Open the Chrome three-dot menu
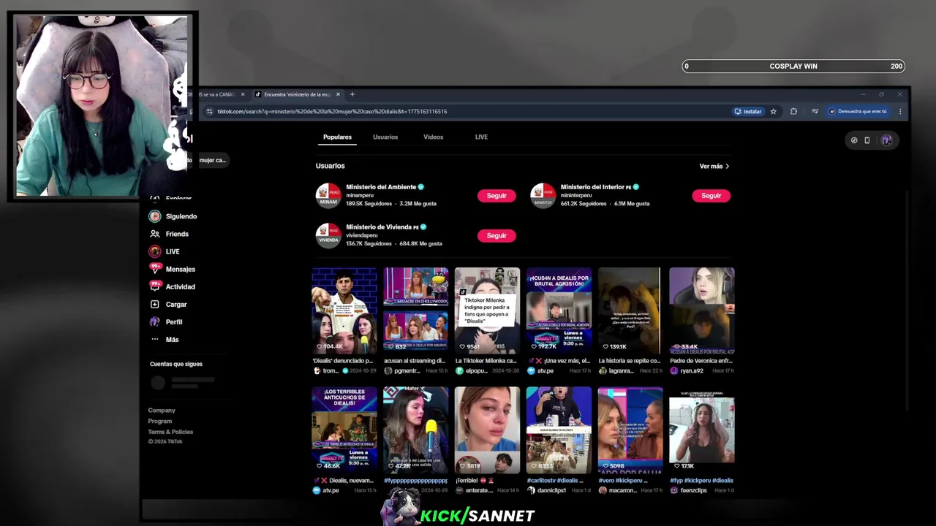This screenshot has height=526, width=936. (x=899, y=112)
